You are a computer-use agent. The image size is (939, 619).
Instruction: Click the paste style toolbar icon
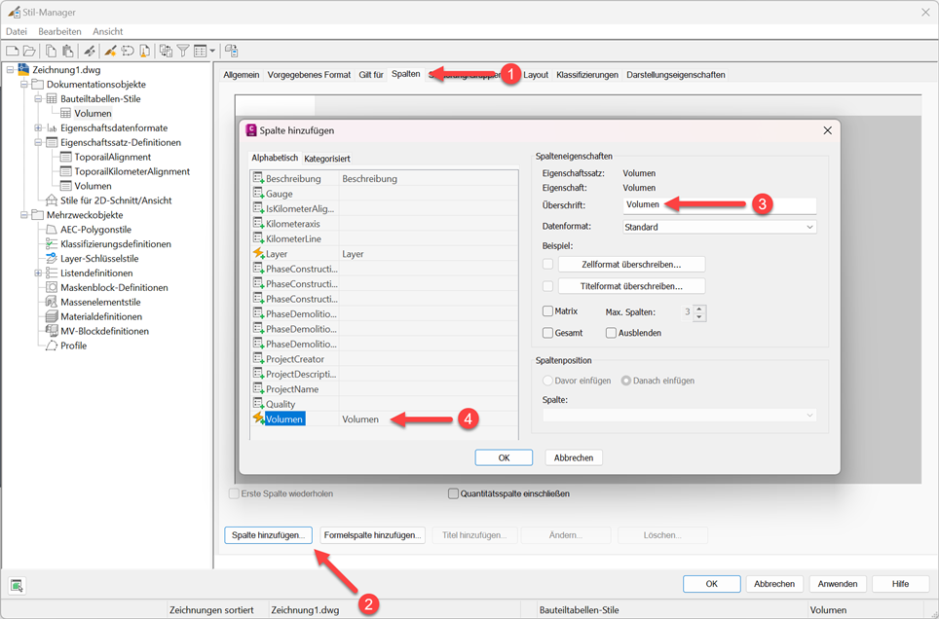68,51
